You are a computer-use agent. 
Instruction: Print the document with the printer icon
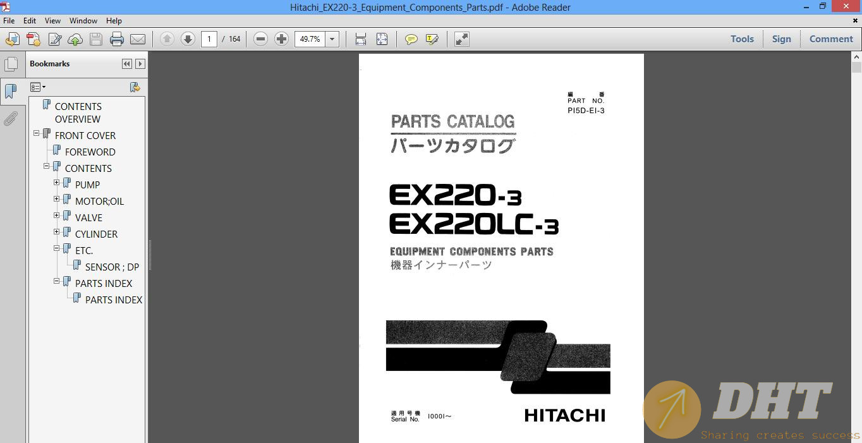tap(117, 39)
